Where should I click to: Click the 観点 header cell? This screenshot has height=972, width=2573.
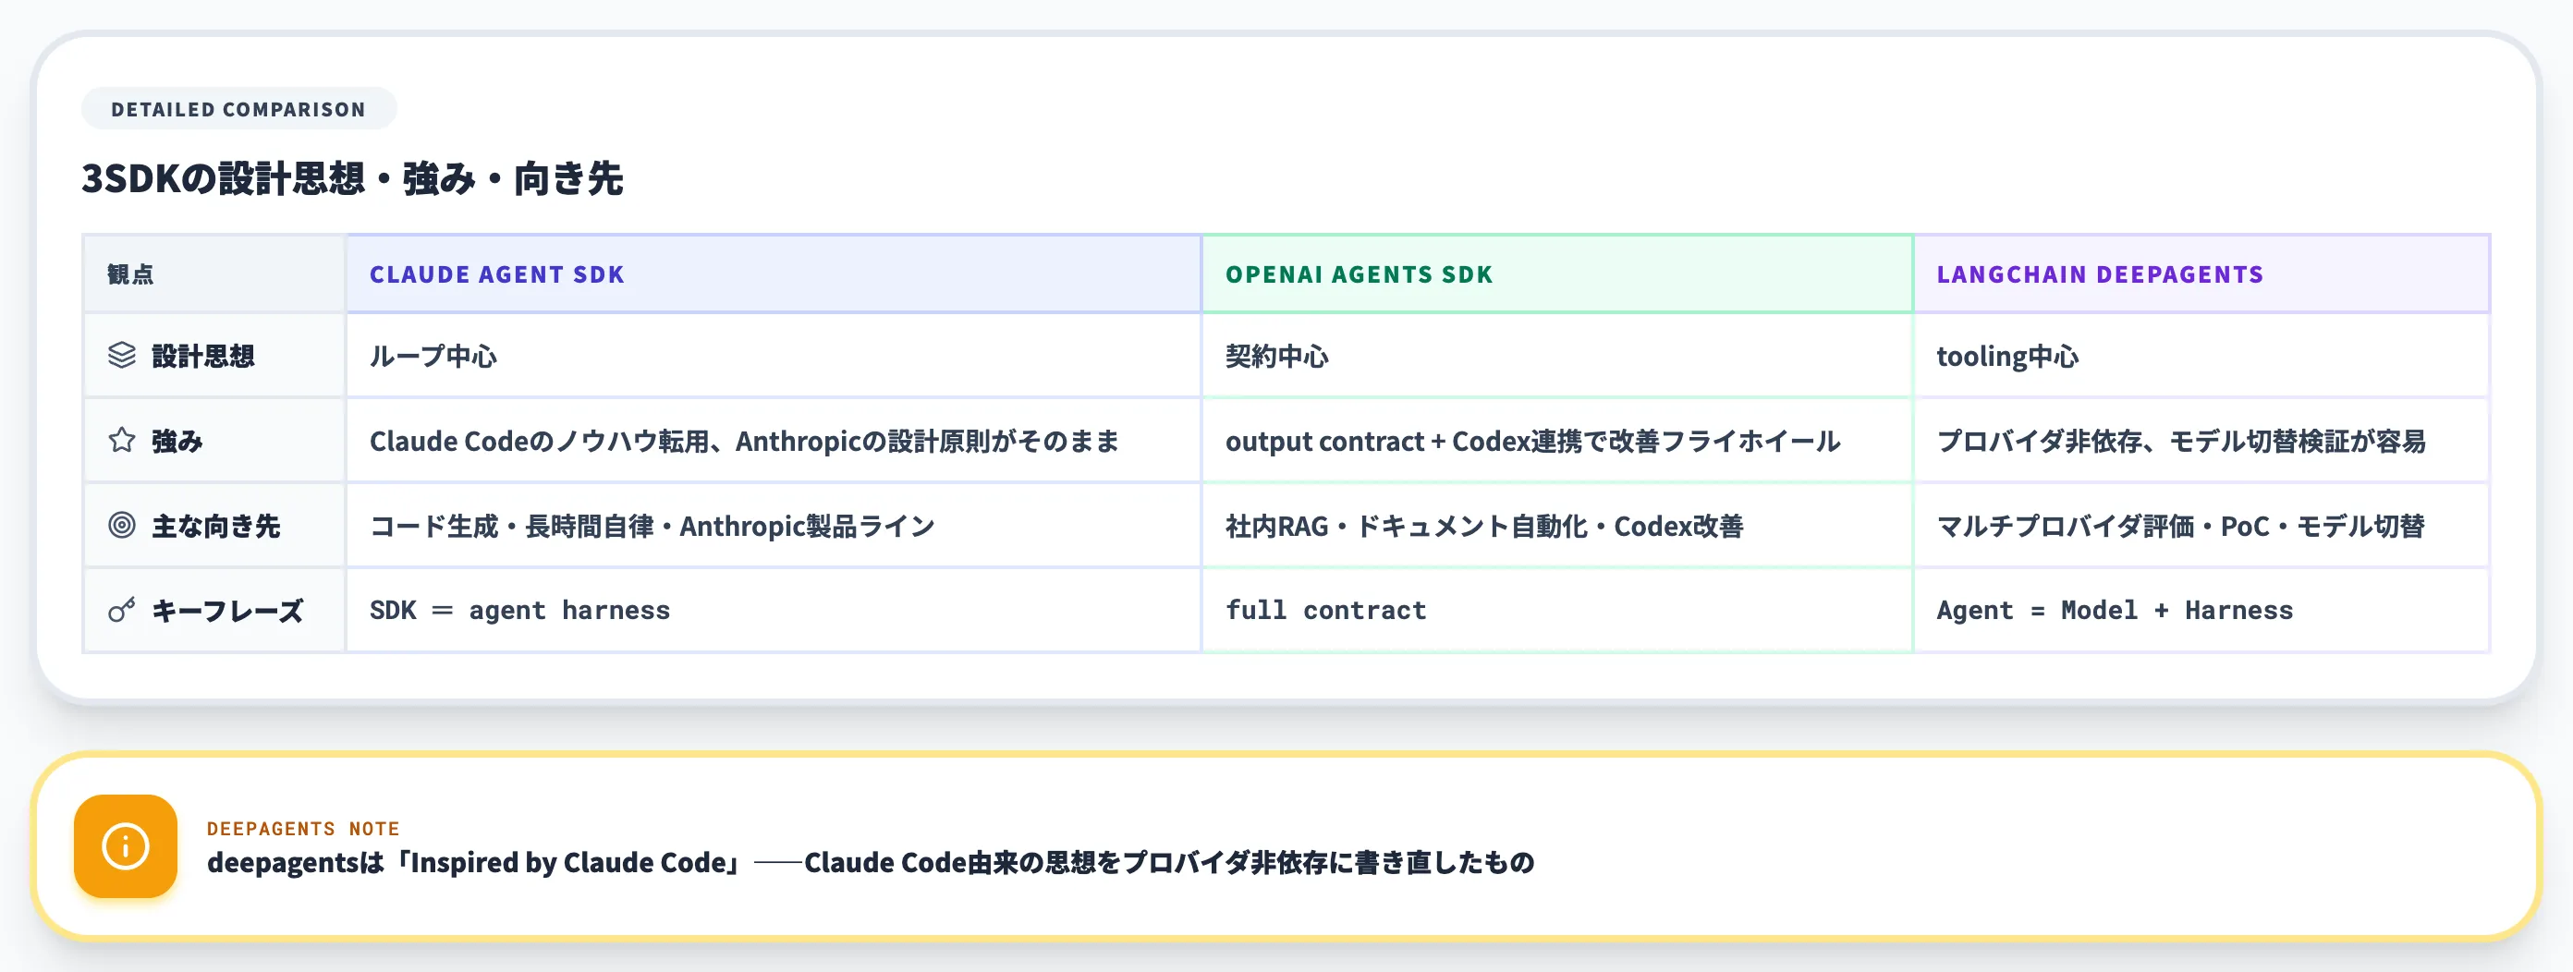tap(213, 273)
